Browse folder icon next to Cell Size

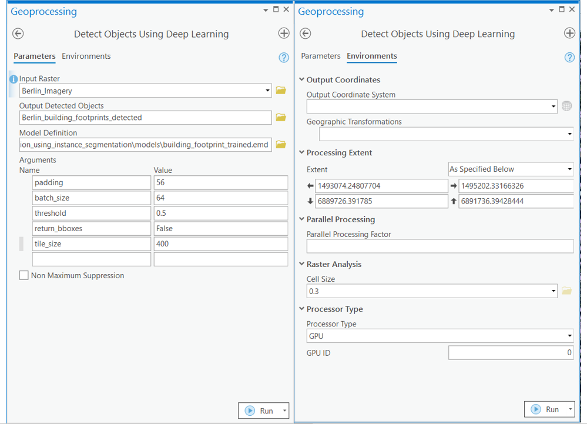point(566,291)
